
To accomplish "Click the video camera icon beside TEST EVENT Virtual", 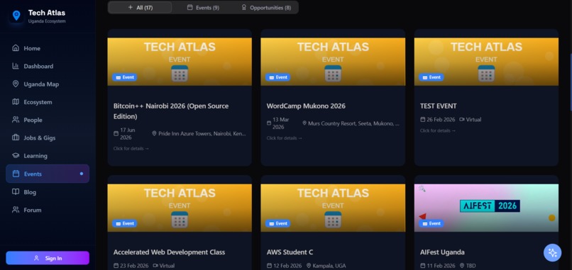I will [462, 120].
